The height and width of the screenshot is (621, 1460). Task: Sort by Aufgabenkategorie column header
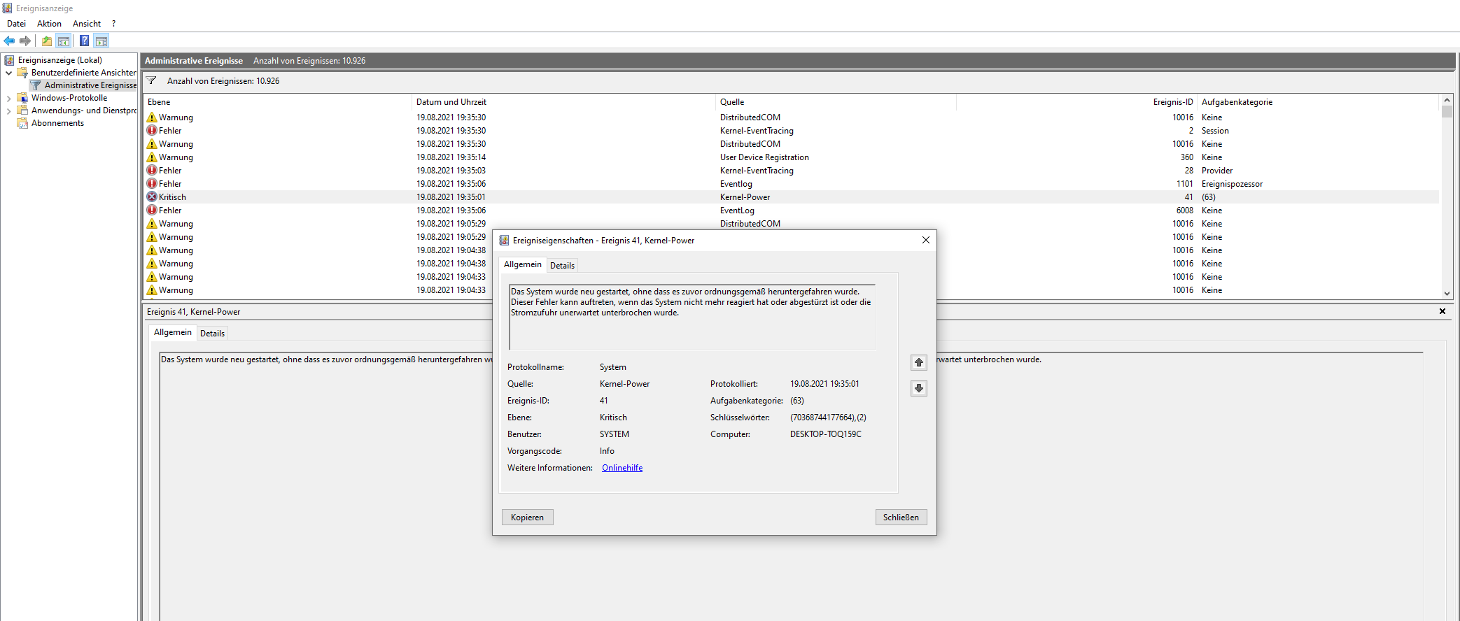click(x=1318, y=102)
